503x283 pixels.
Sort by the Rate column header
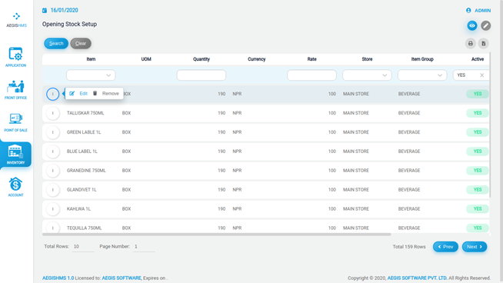coord(311,59)
